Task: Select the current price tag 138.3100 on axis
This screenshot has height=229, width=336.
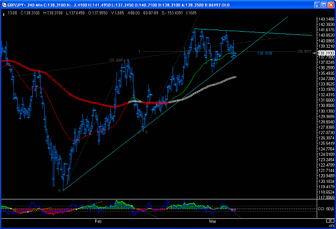Action: click(x=326, y=53)
